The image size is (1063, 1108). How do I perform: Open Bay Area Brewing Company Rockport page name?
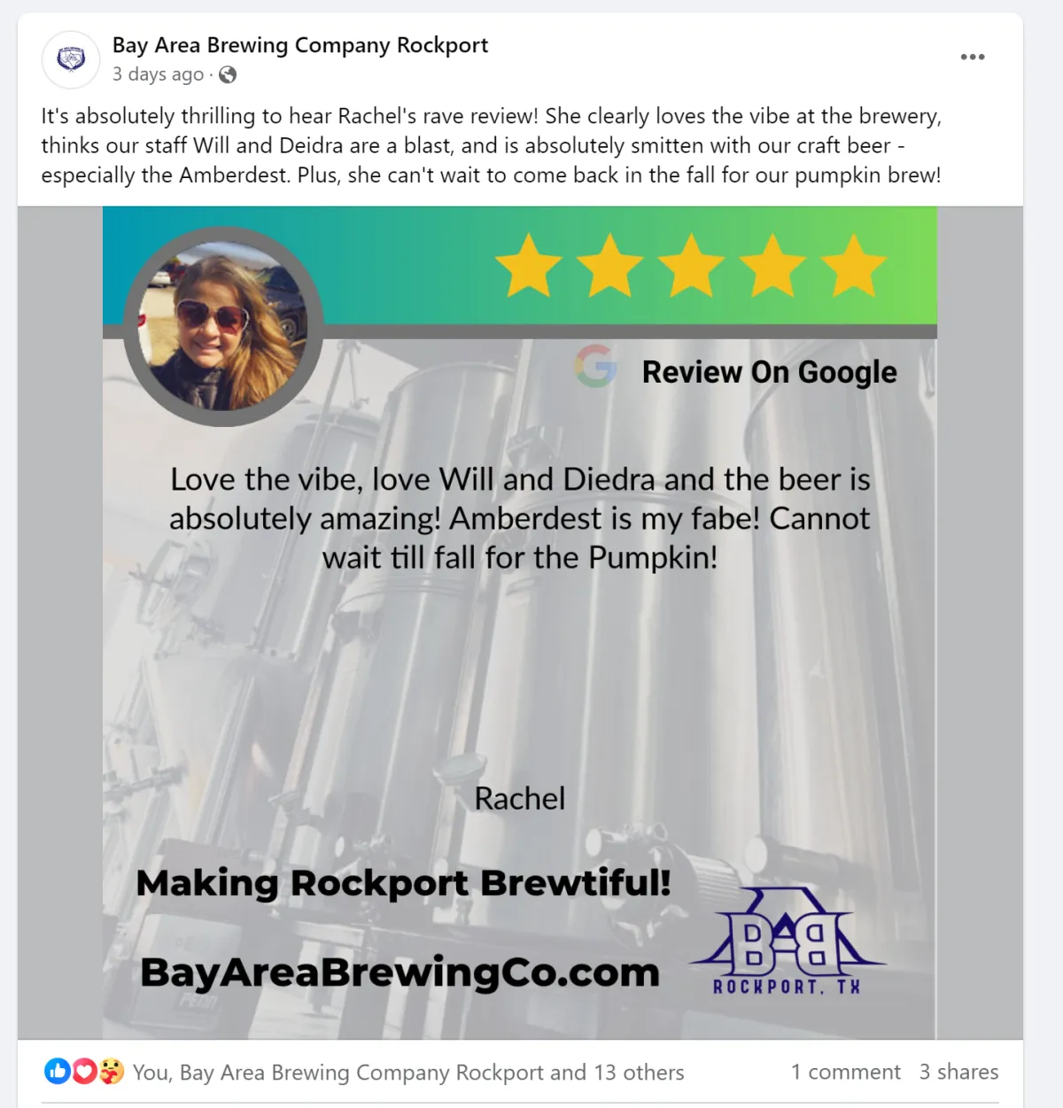tap(300, 45)
